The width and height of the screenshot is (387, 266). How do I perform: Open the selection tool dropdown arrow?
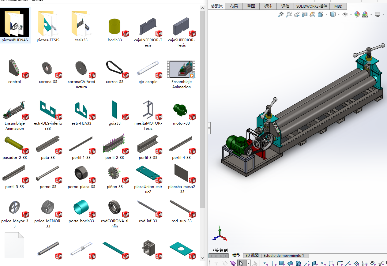pyautogui.click(x=248, y=263)
